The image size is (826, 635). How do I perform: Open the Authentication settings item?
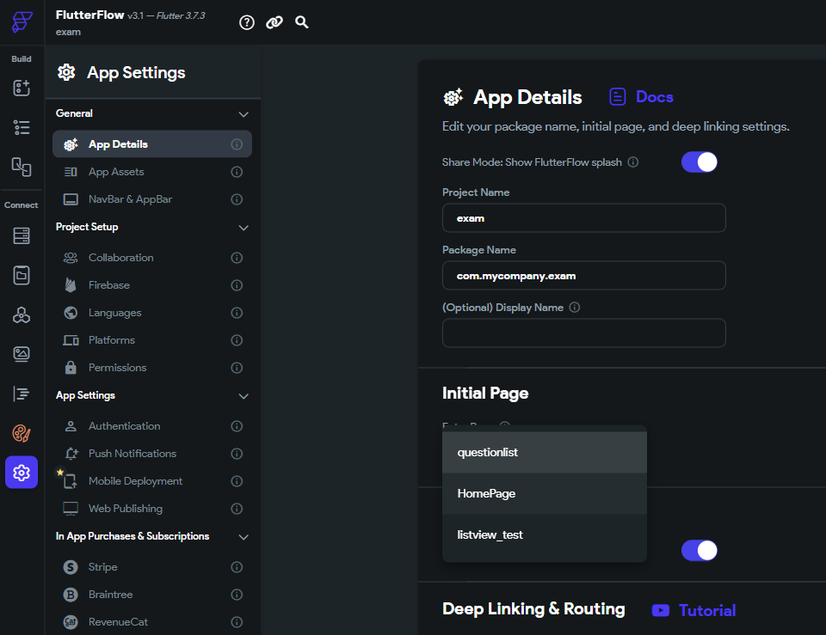click(x=151, y=426)
